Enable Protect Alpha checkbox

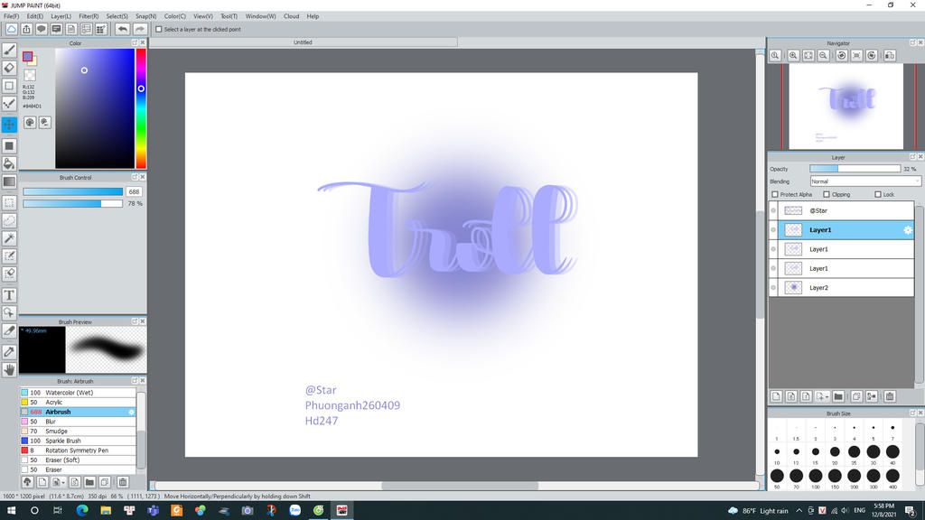pyautogui.click(x=775, y=194)
